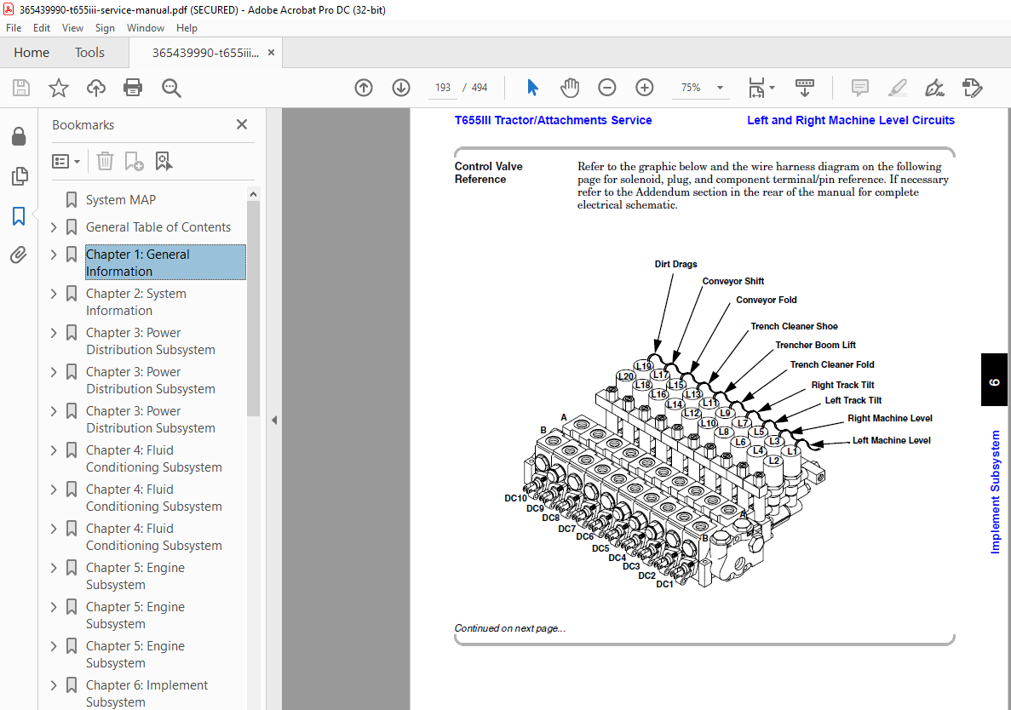The height and width of the screenshot is (710, 1011).
Task: Add a comment sticky note
Action: [x=859, y=88]
